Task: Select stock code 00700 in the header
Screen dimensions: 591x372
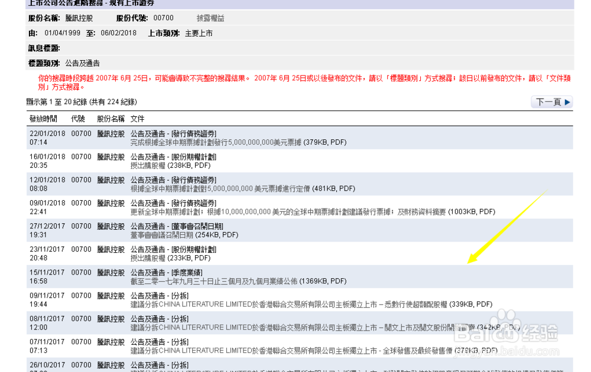Action: point(164,18)
